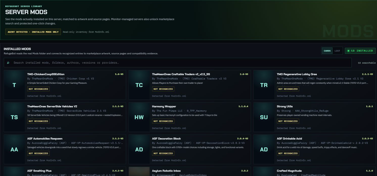Click Not Recognized badge on Regenerative Lobby Ores
The width and height of the screenshot is (377, 176).
pyautogui.click(x=288, y=89)
